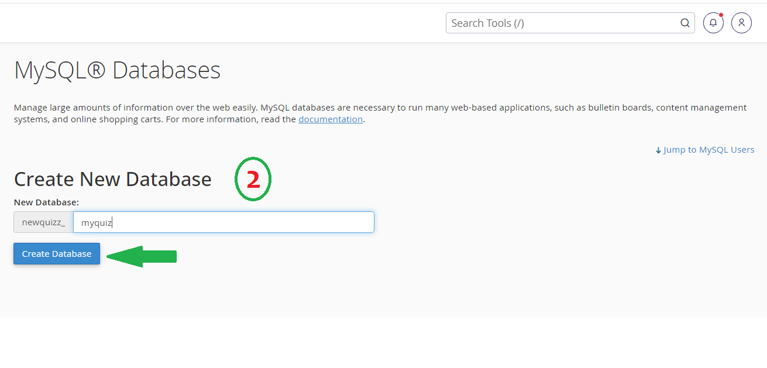The height and width of the screenshot is (368, 767).
Task: Click the Create New Database heading
Action: [x=113, y=179]
